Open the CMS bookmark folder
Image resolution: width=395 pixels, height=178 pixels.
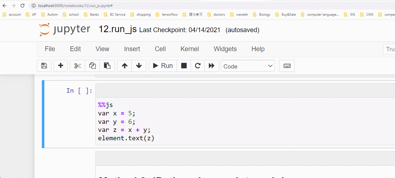pos(367,15)
